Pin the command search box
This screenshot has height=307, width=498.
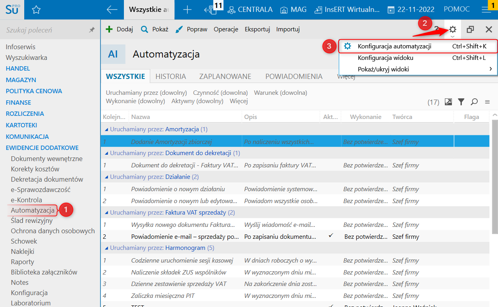(x=92, y=30)
